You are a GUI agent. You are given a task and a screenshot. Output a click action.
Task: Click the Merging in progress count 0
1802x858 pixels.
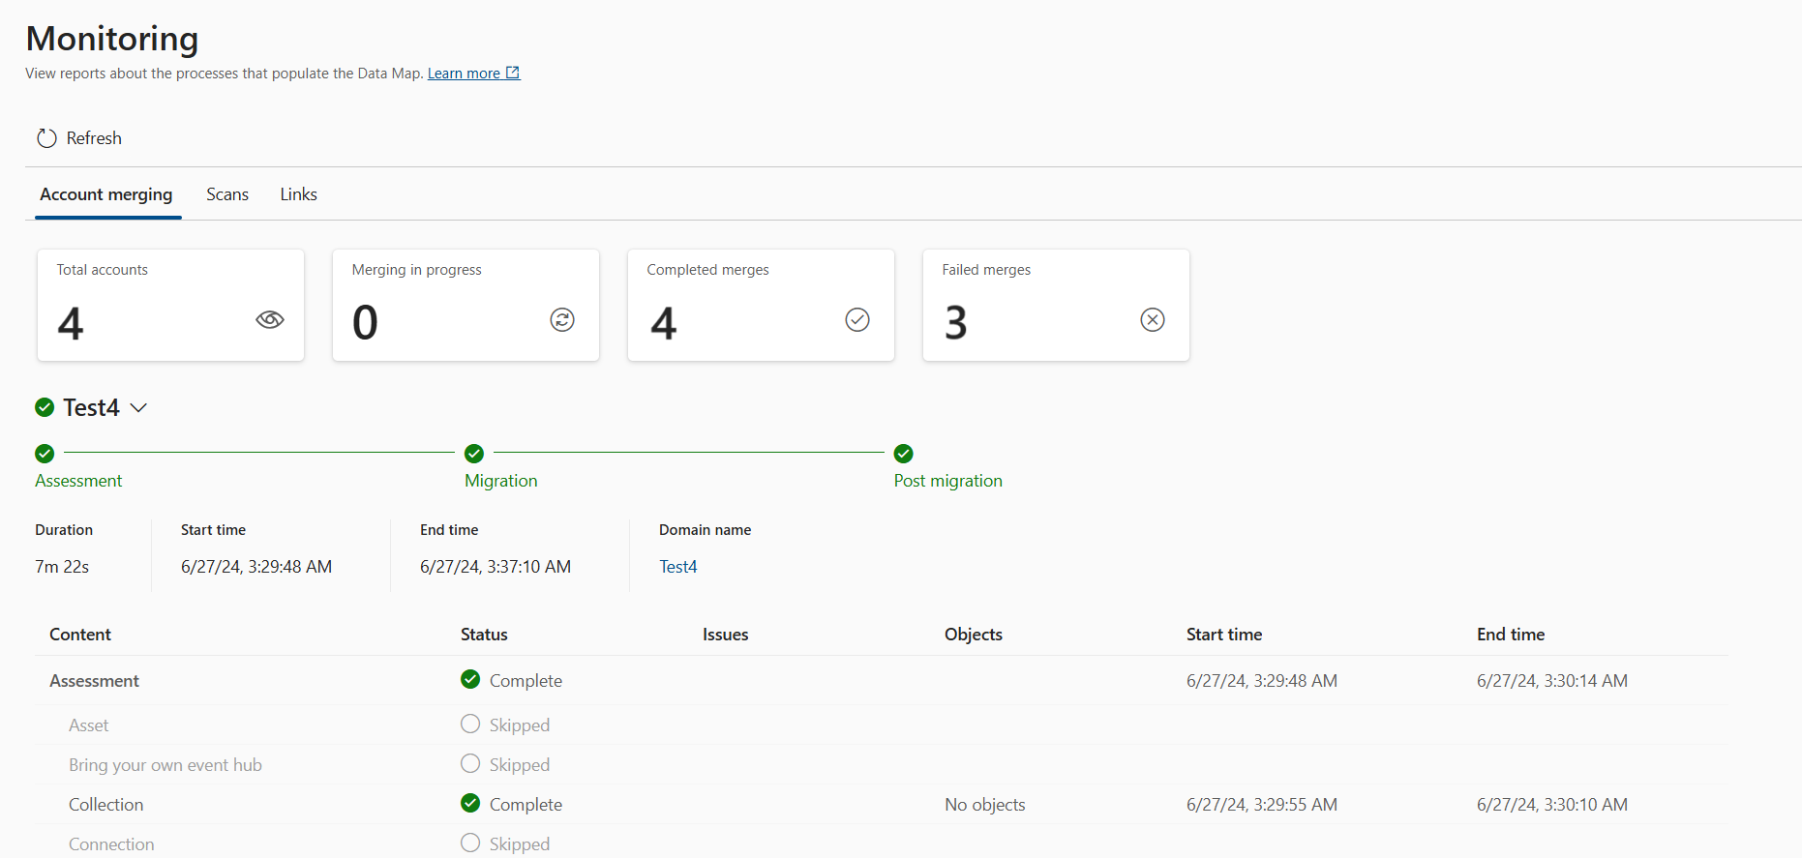365,322
